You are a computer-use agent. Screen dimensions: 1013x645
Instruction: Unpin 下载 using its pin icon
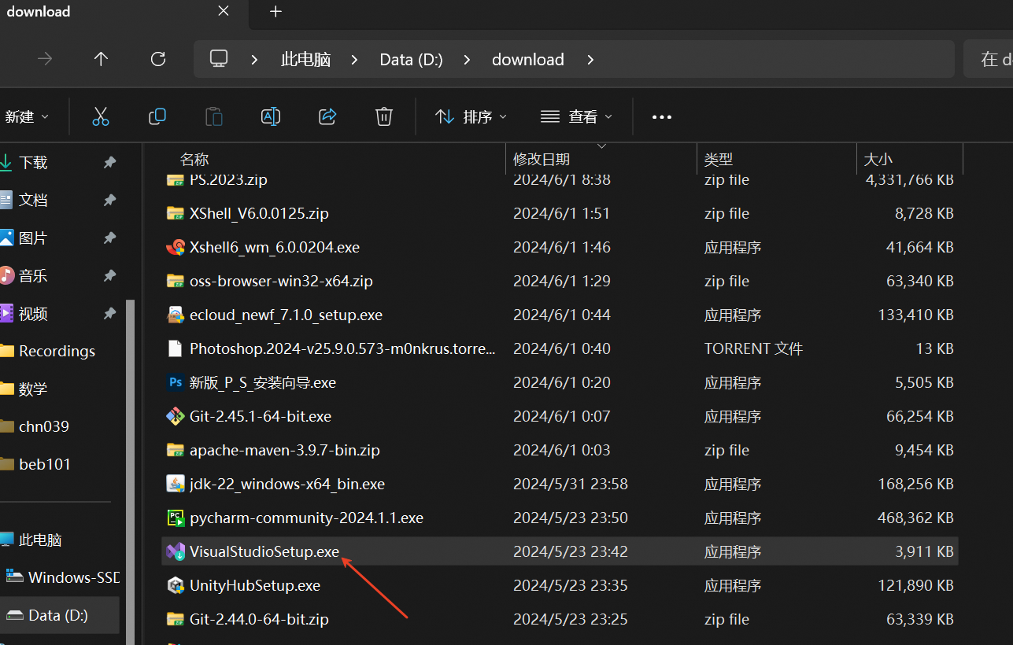109,162
